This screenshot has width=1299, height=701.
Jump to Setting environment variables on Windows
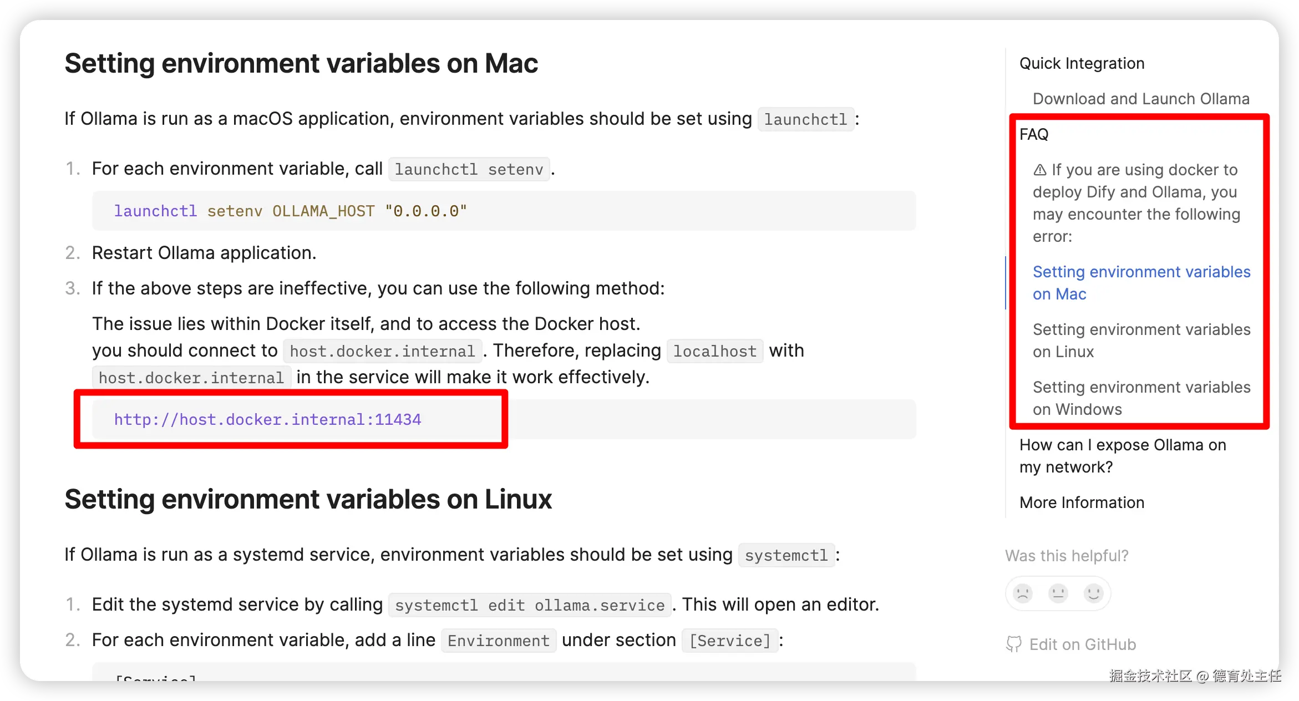(1141, 398)
